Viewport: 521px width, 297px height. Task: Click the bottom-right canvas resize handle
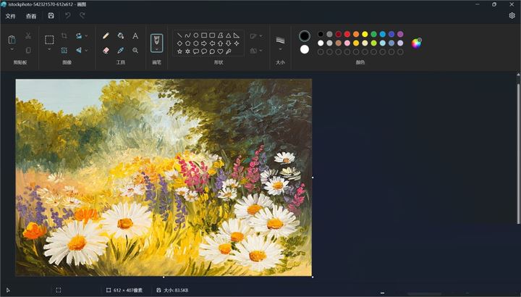click(x=313, y=277)
